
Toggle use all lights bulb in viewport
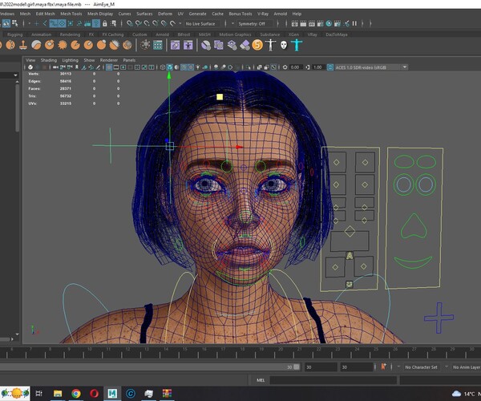[198, 67]
